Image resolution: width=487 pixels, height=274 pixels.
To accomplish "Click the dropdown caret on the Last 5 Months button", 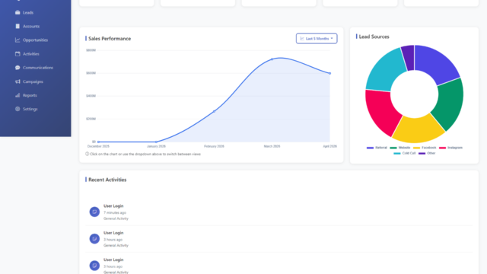I will point(332,39).
